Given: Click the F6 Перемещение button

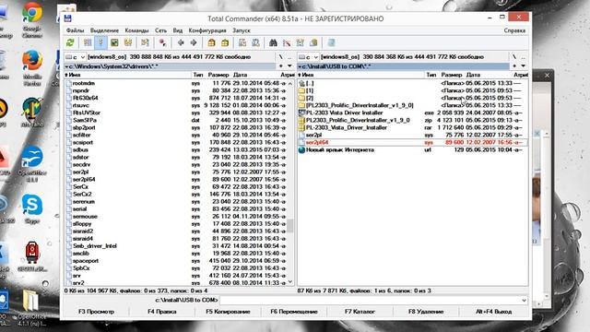Looking at the screenshot, I should [294, 312].
